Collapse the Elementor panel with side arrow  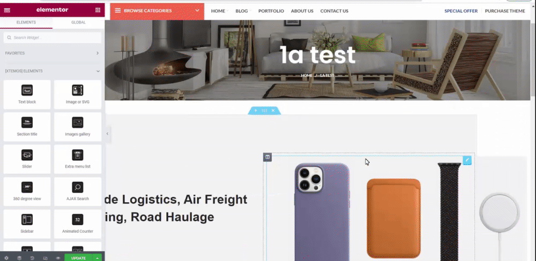tap(107, 134)
